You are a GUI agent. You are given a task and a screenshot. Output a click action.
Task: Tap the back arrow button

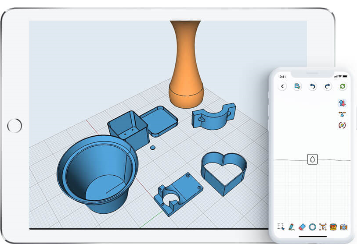coord(282,86)
